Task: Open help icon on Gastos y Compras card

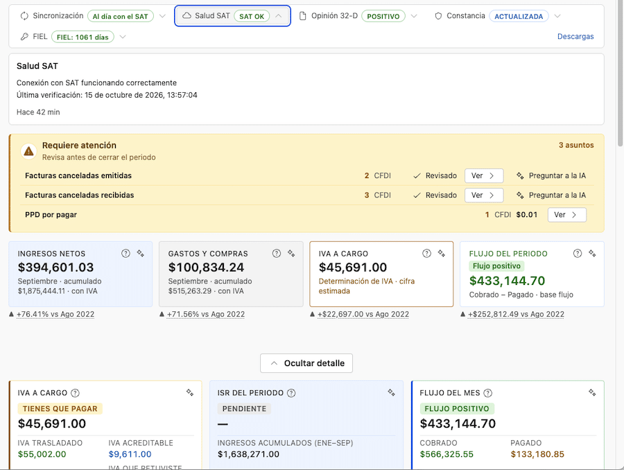Action: coord(277,254)
